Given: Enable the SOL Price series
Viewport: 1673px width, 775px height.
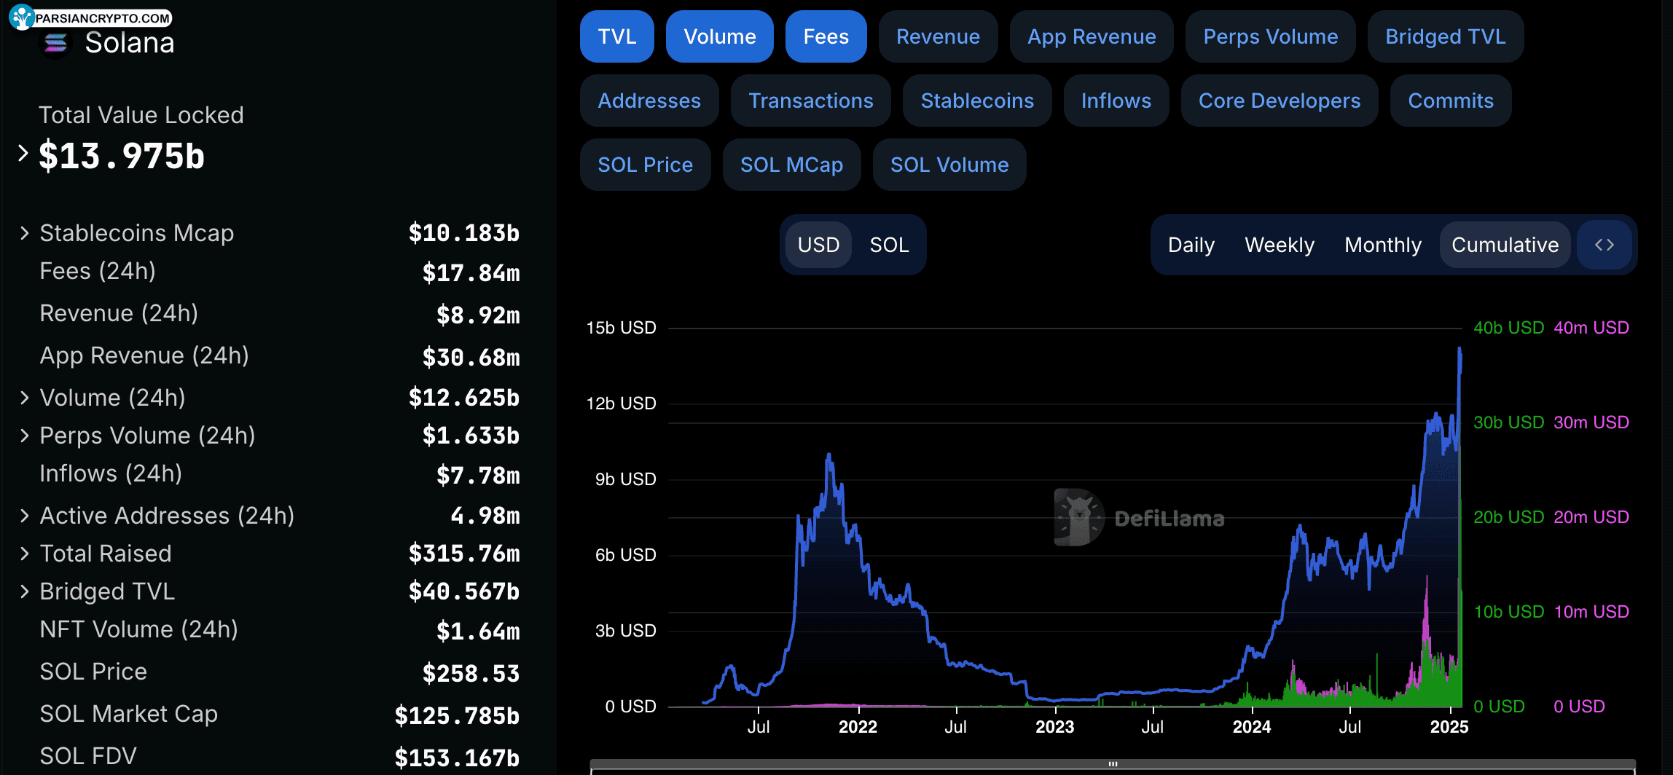Looking at the screenshot, I should (x=645, y=165).
